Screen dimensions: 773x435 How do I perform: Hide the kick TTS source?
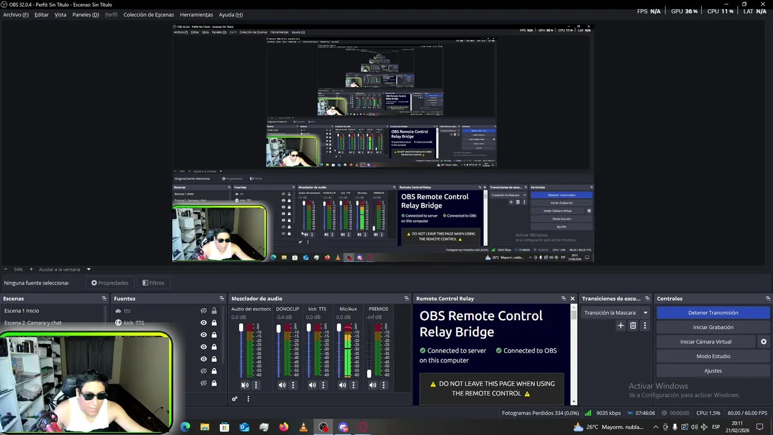[x=204, y=323]
